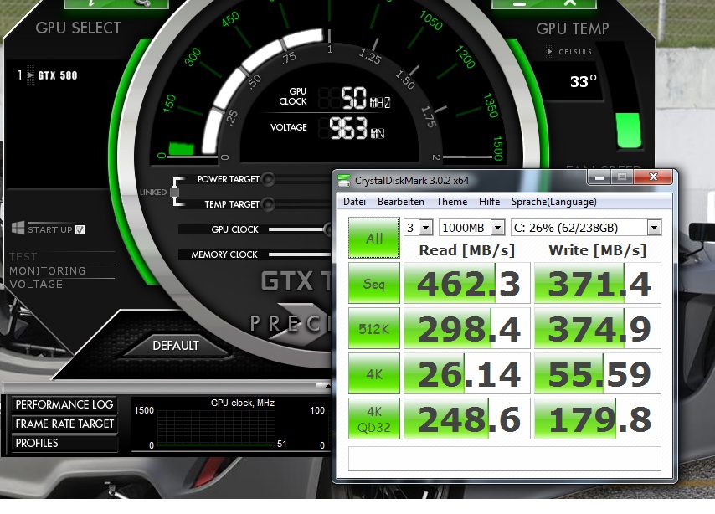Open the drive C: selection dropdown
715x514 pixels.
pos(654,227)
